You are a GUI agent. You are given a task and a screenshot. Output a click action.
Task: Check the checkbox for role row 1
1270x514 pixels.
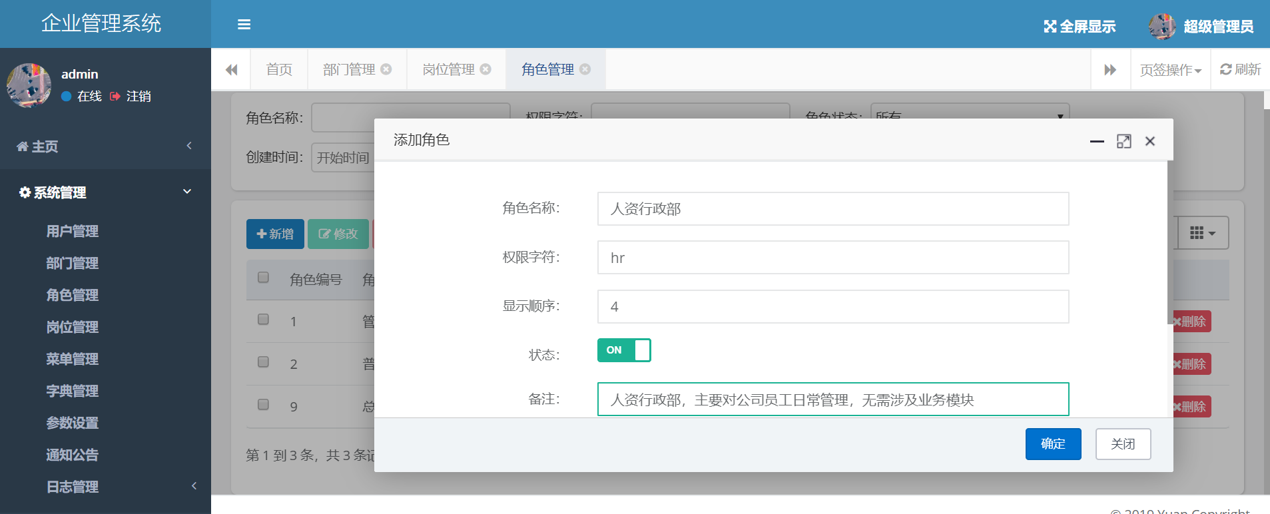(x=263, y=319)
